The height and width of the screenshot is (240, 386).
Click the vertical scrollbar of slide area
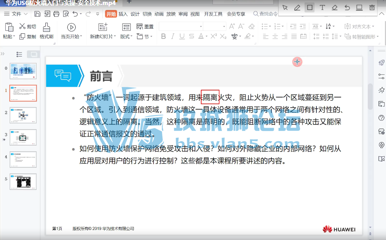click(x=370, y=97)
